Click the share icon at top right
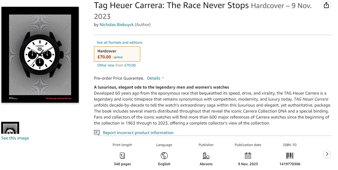This screenshot has width=338, height=170. pyautogui.click(x=326, y=5)
